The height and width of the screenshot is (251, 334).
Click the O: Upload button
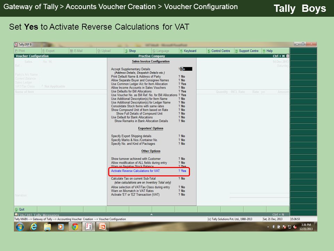[x=110, y=51]
